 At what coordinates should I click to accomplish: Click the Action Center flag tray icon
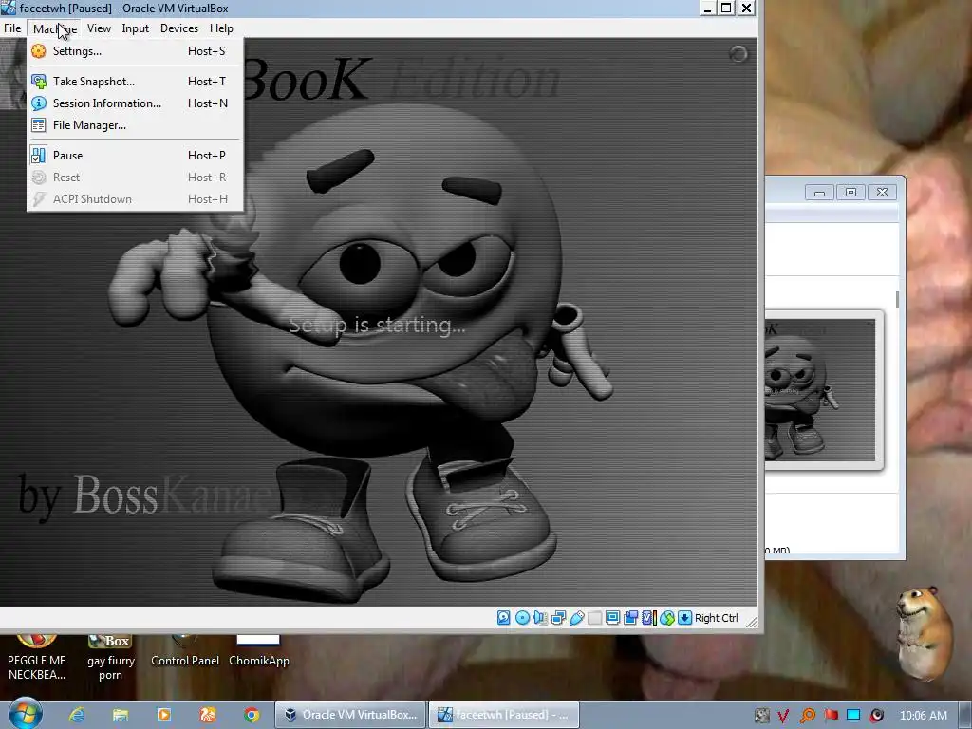tap(831, 716)
